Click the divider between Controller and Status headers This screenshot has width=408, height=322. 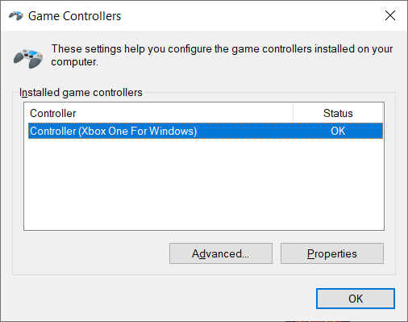(294, 113)
